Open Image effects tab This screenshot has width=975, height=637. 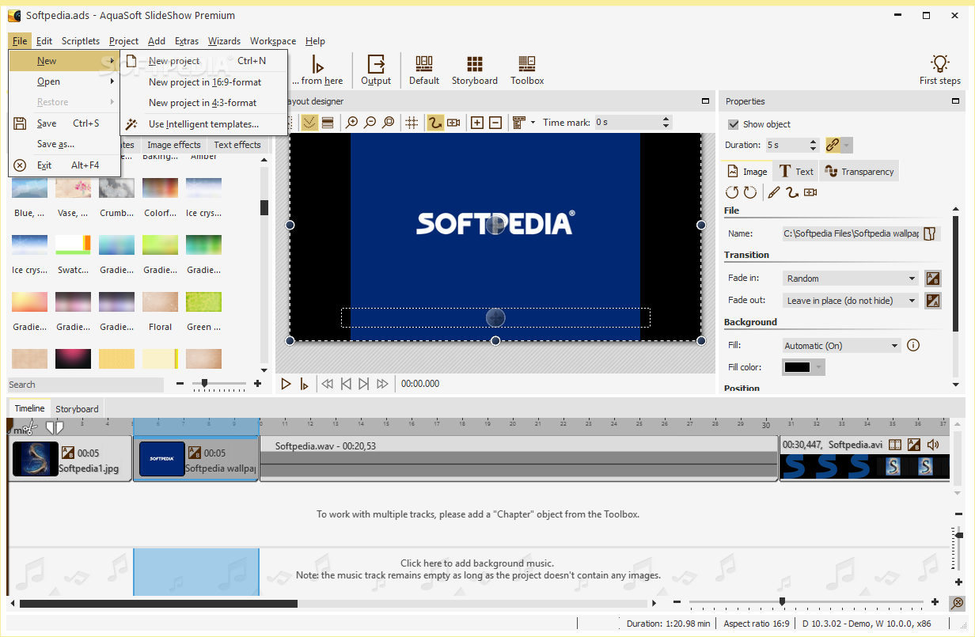[174, 145]
